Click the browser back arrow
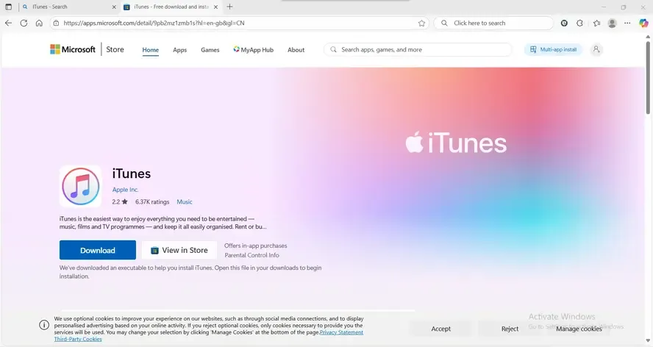 (8, 23)
